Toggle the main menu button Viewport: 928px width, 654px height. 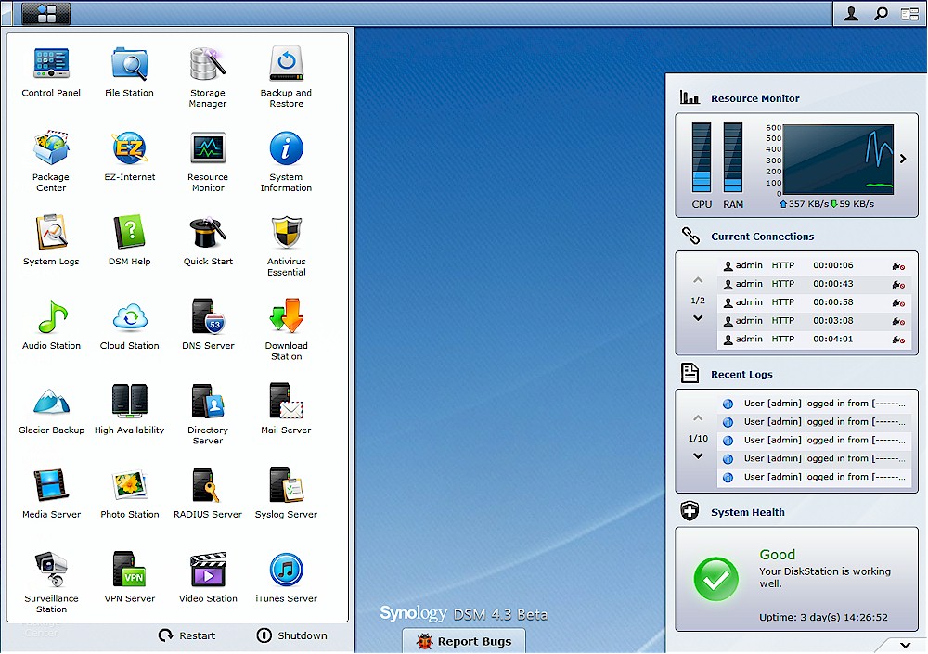coord(46,14)
